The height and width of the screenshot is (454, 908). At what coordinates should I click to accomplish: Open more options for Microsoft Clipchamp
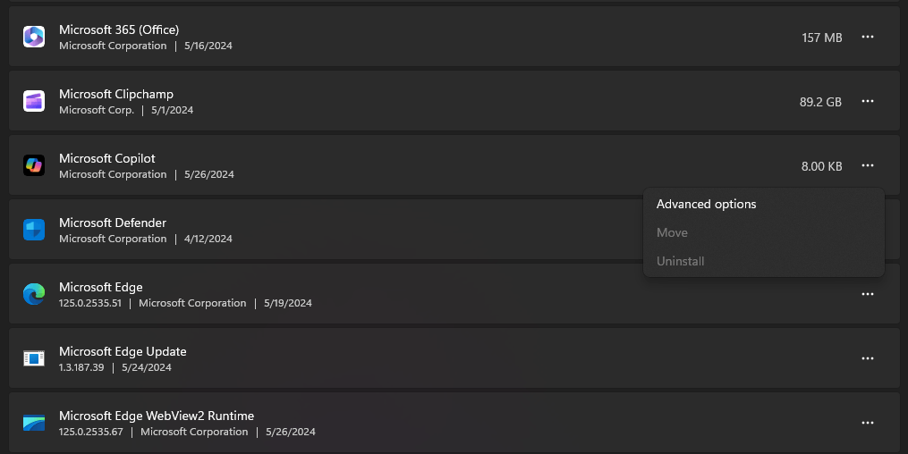tap(867, 101)
